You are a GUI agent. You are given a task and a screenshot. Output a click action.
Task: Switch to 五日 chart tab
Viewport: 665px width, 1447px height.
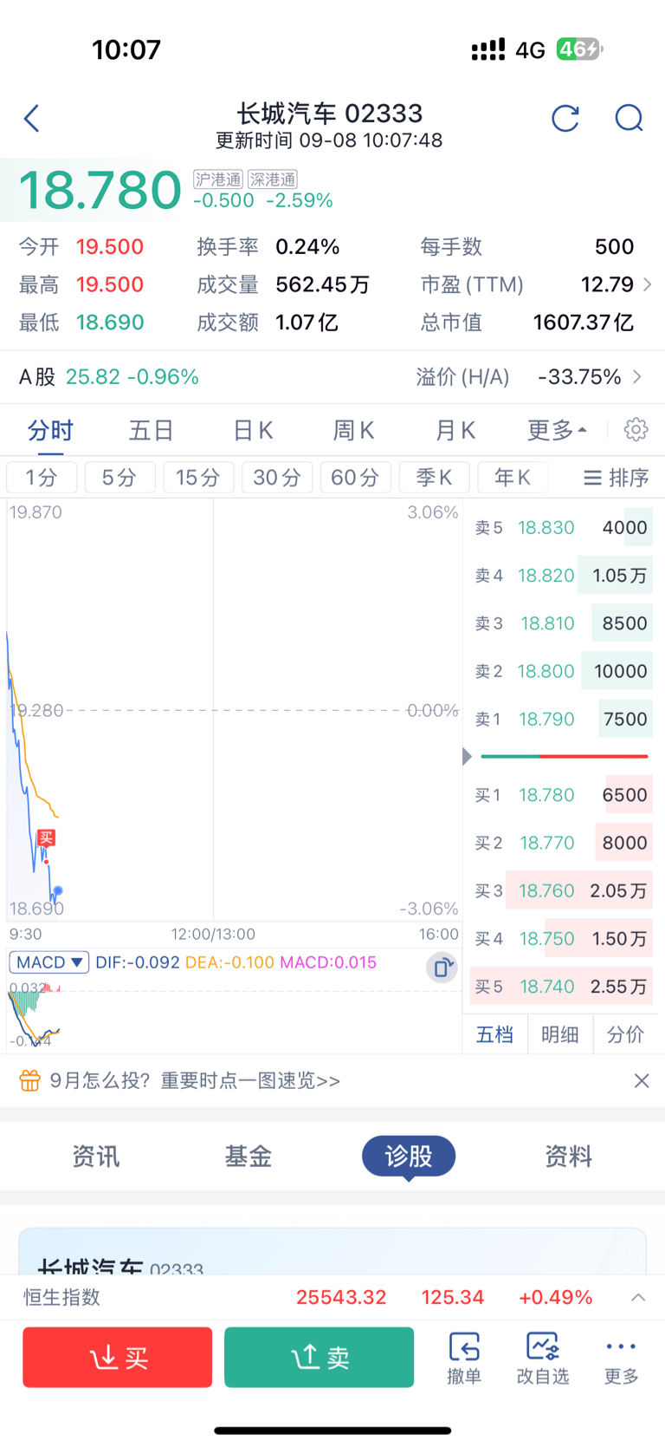[152, 430]
